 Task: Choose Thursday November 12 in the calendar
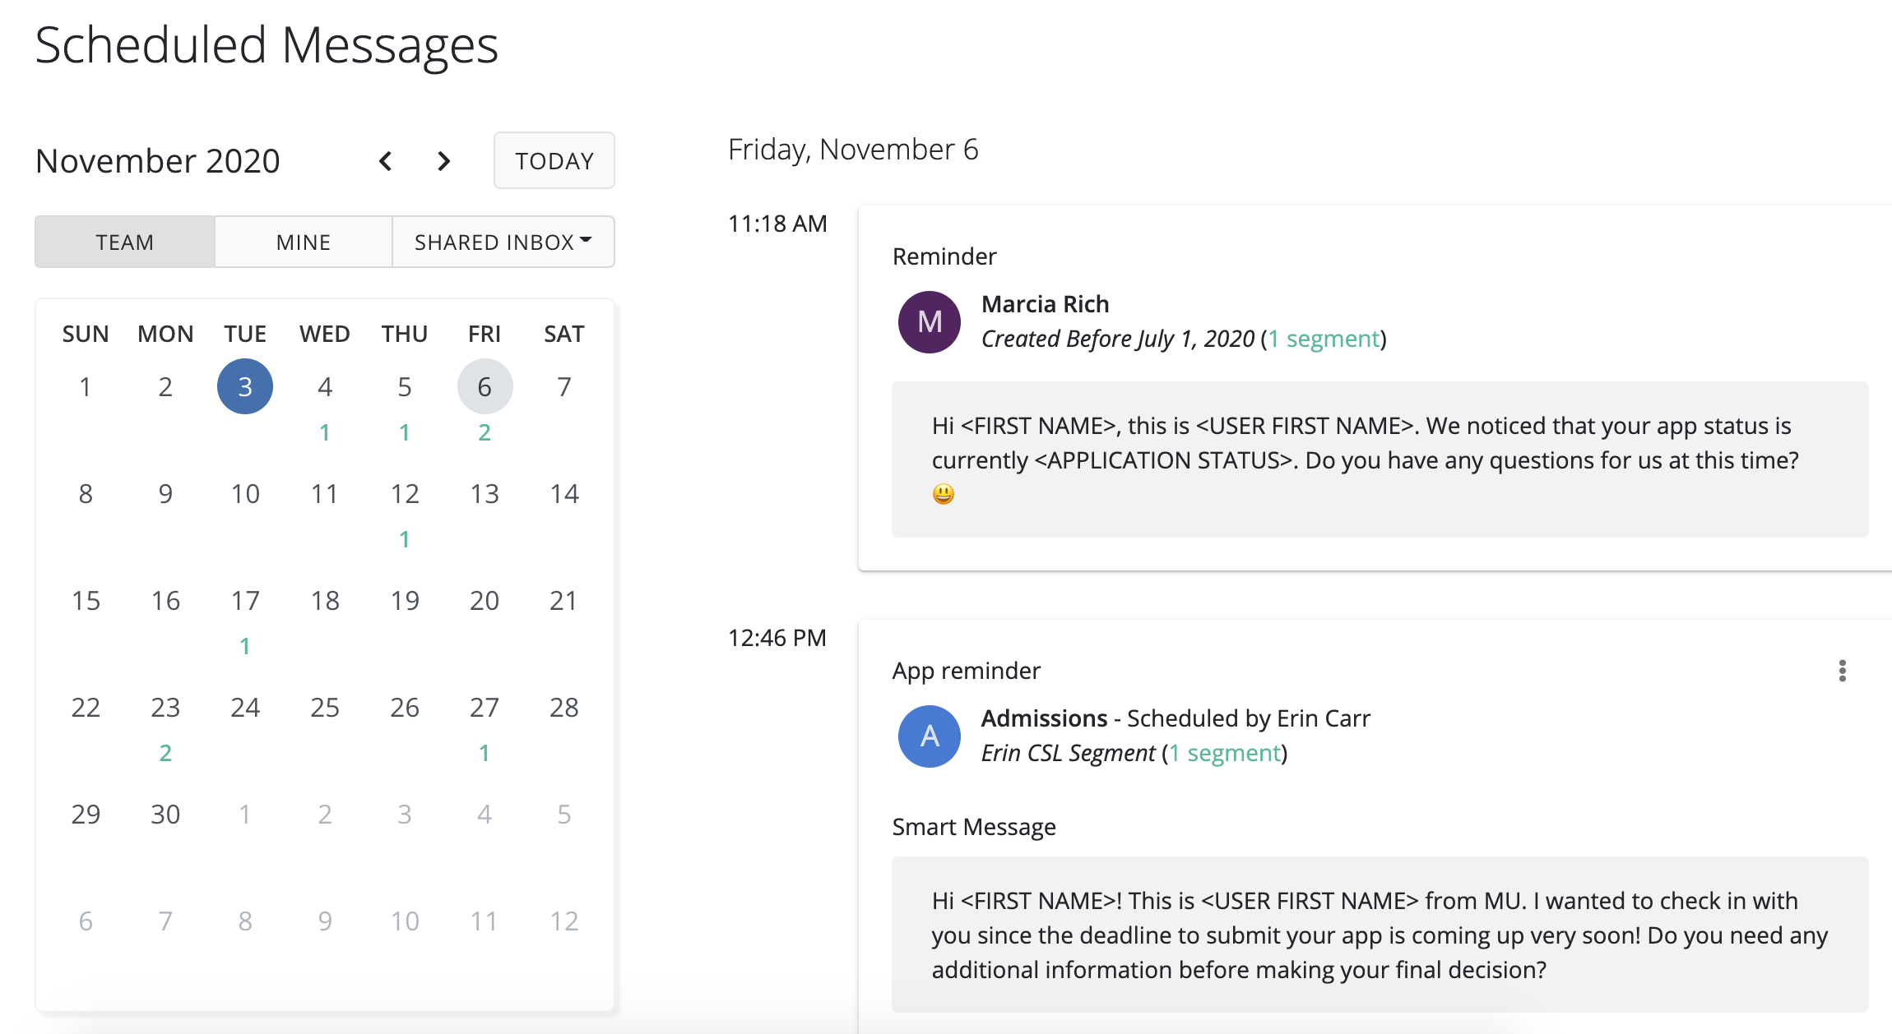click(x=405, y=493)
